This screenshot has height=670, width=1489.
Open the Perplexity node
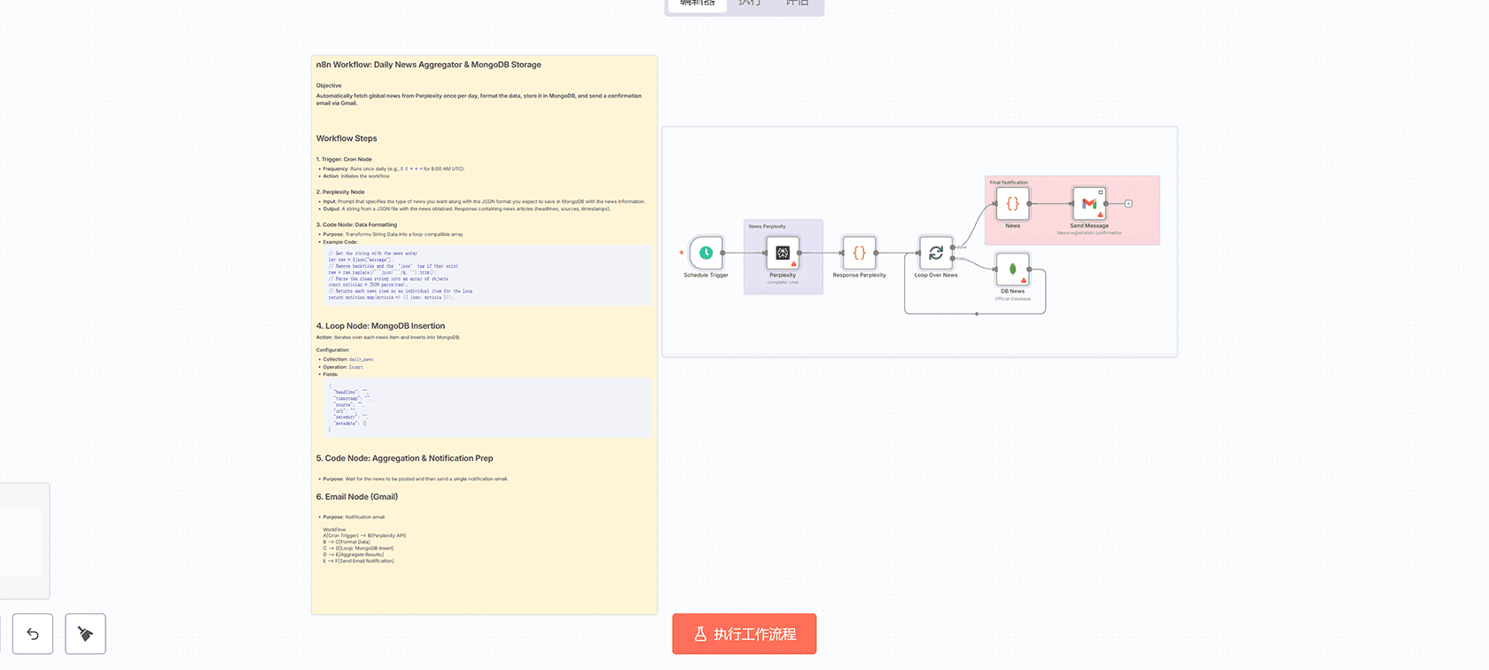click(783, 253)
